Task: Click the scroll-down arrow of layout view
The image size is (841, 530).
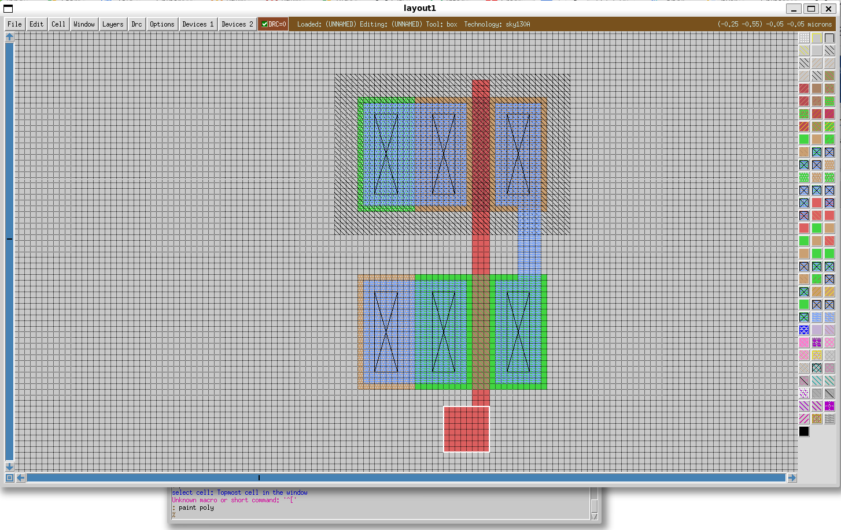Action: coord(9,466)
